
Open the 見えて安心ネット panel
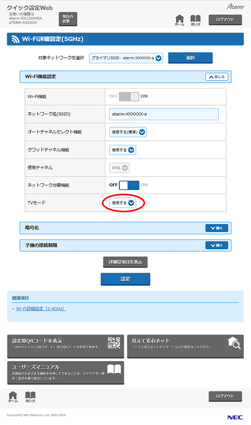coord(185,347)
